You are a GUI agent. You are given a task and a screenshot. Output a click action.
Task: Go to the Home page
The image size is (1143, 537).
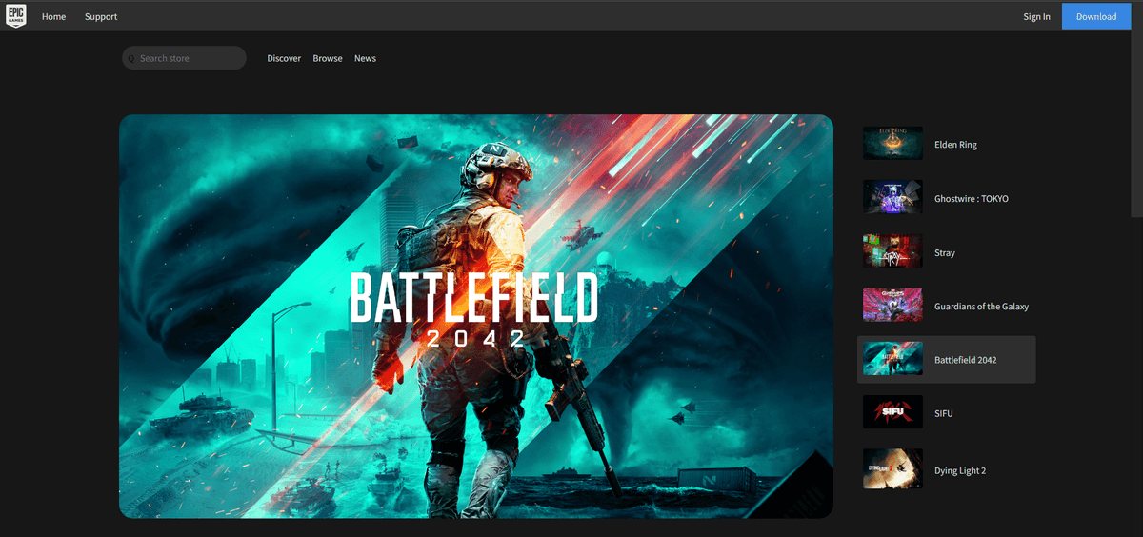[x=54, y=16]
